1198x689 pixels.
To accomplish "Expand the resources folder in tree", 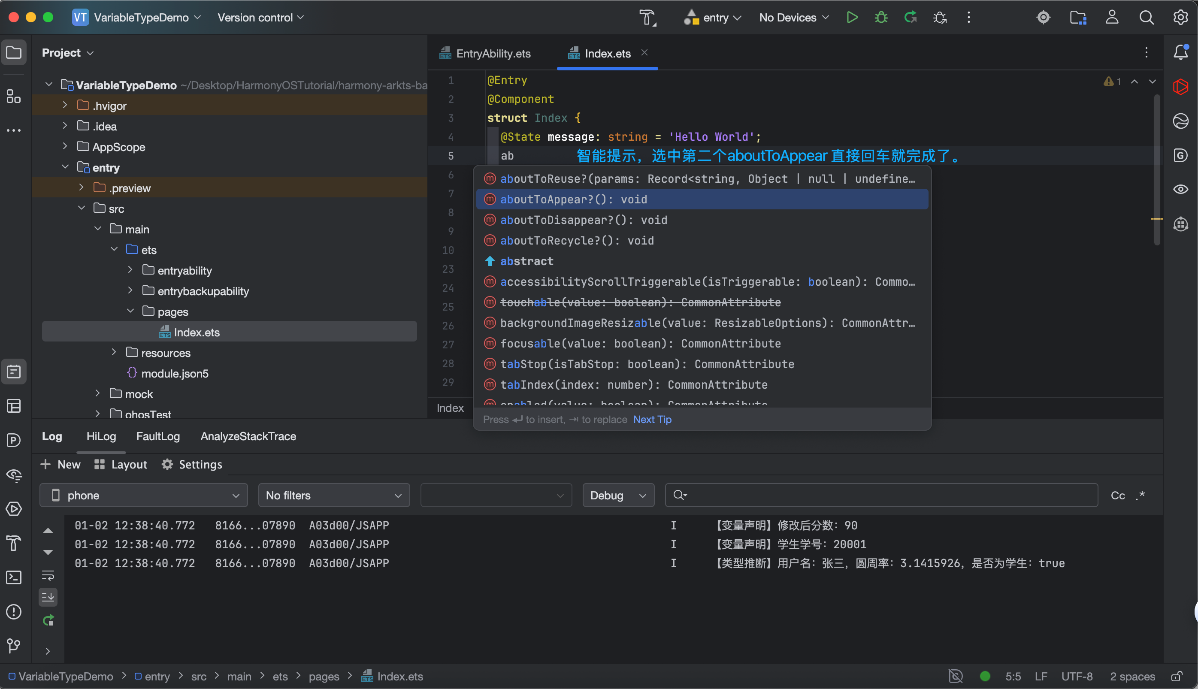I will point(114,353).
